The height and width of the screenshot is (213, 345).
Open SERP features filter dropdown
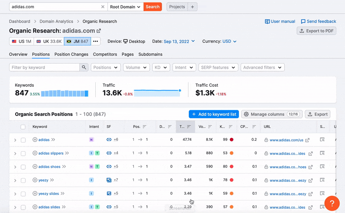click(x=218, y=67)
